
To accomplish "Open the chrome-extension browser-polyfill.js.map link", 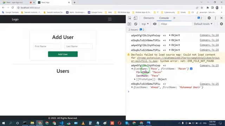I will 175,59.
